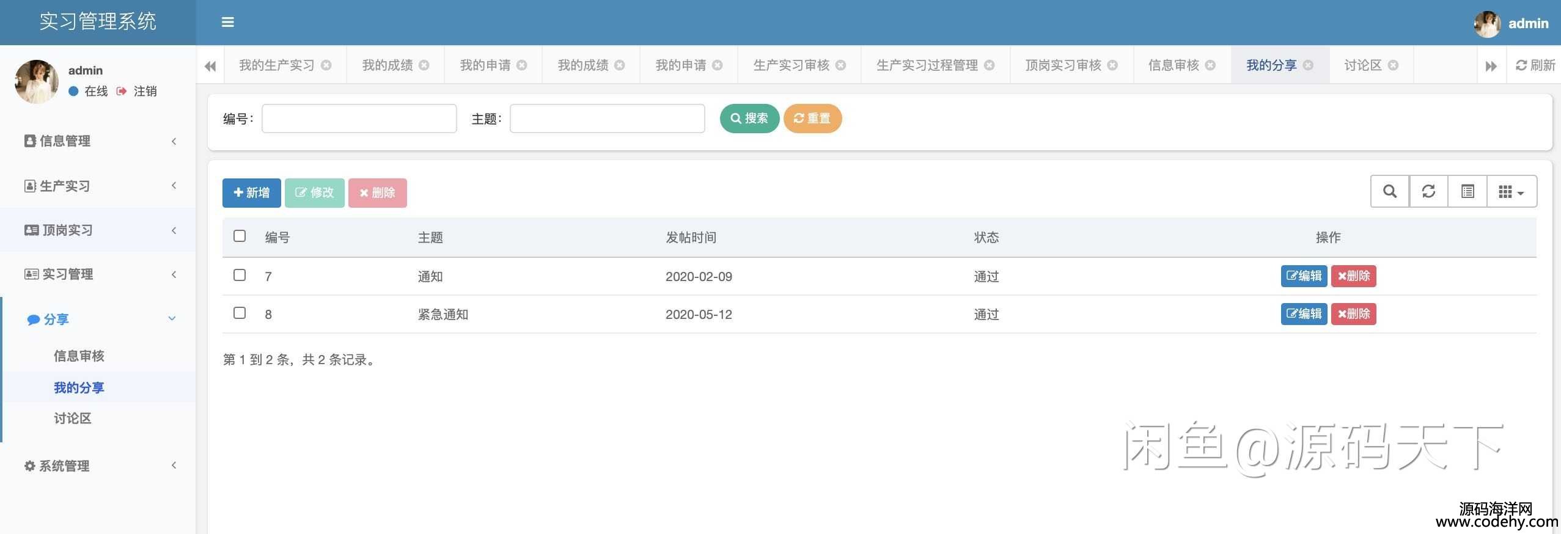Open 讨论区 in the sidebar submenu
Image resolution: width=1561 pixels, height=534 pixels.
coord(73,419)
